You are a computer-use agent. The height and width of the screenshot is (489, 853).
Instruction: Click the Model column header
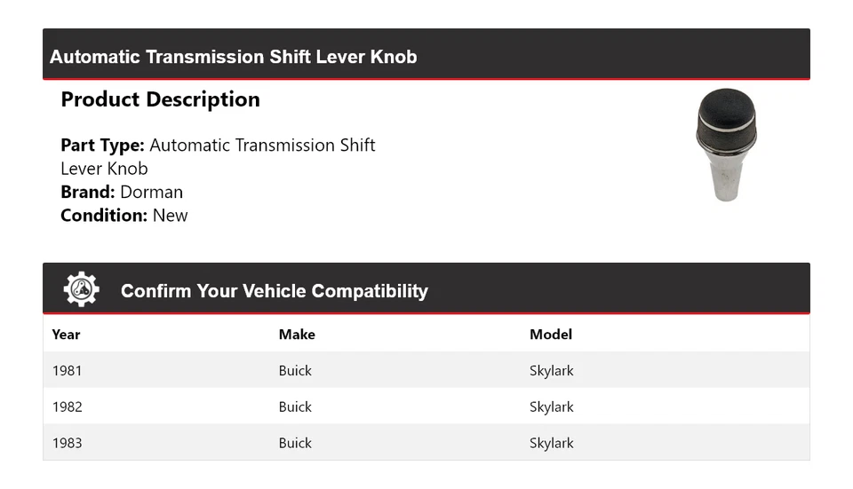coord(551,335)
